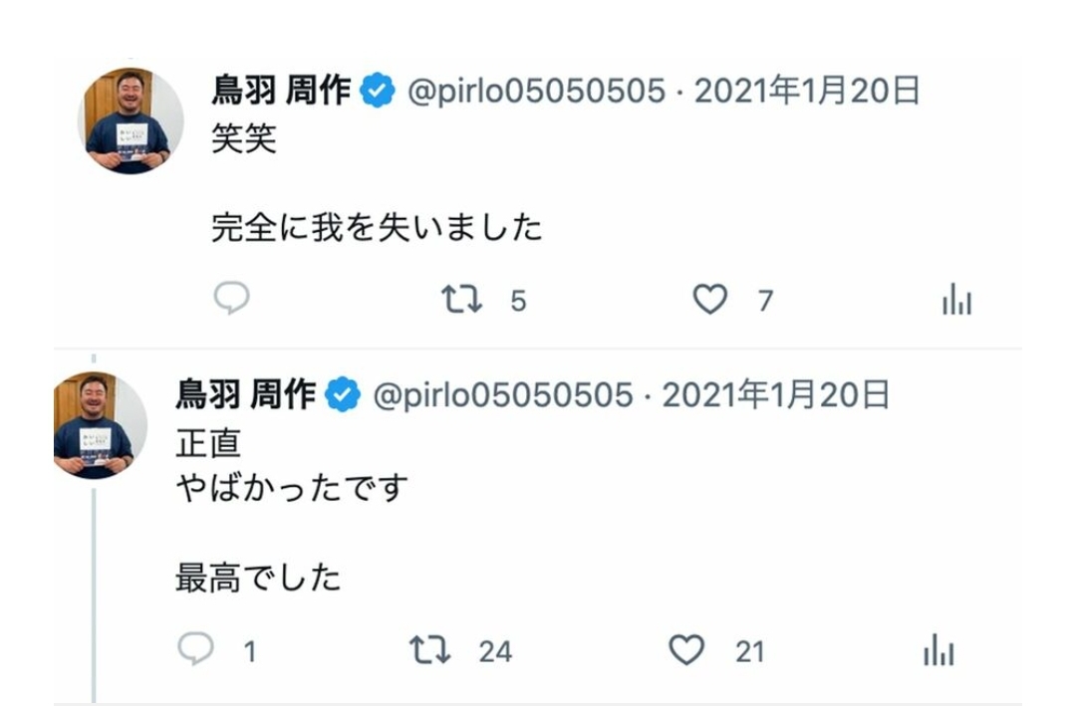
Task: Like the second tweet with 21 likes
Action: (686, 649)
